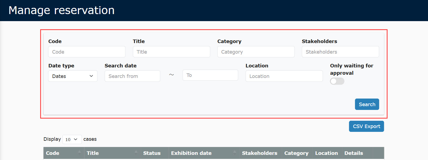Focus the Title input field
428x160 pixels.
tap(171, 52)
